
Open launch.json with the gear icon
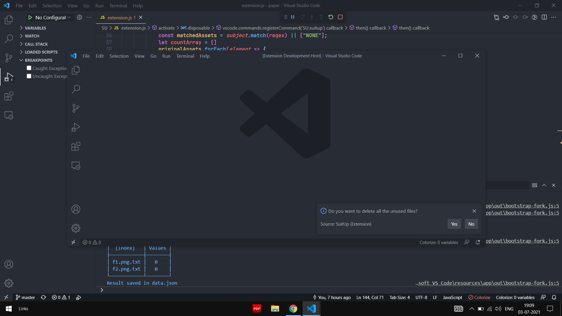coord(79,17)
